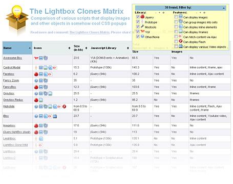The image size is (233, 184).
Task: Click the jQuery icon in the Library filter
Action: pos(142,17)
